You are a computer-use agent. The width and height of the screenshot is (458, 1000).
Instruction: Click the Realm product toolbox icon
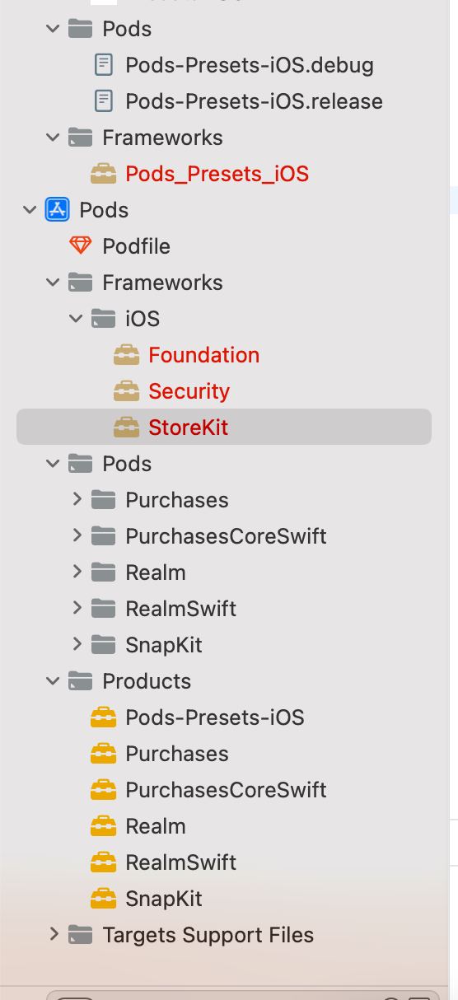(103, 825)
